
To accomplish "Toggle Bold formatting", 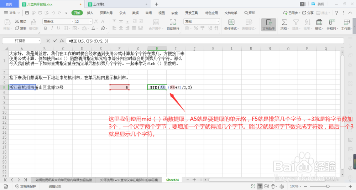I will [46, 28].
